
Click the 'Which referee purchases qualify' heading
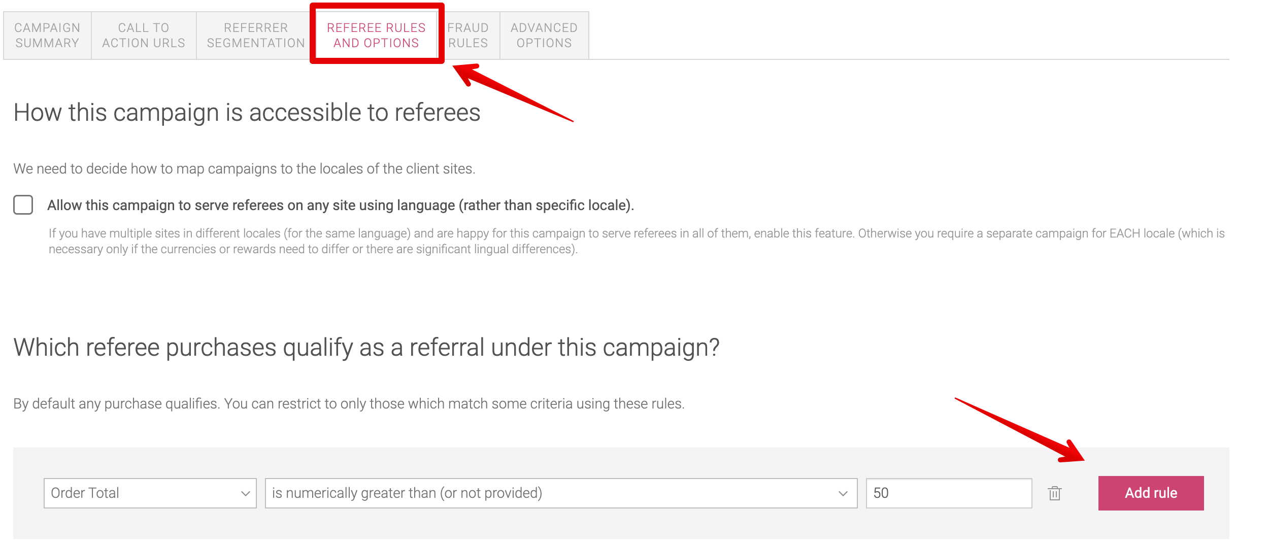(366, 348)
